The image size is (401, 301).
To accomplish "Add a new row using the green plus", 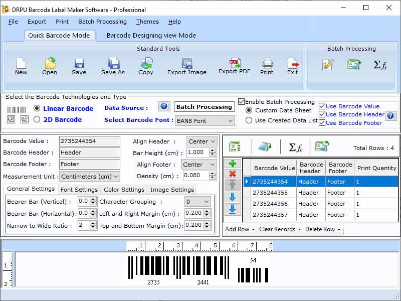I will 232,163.
